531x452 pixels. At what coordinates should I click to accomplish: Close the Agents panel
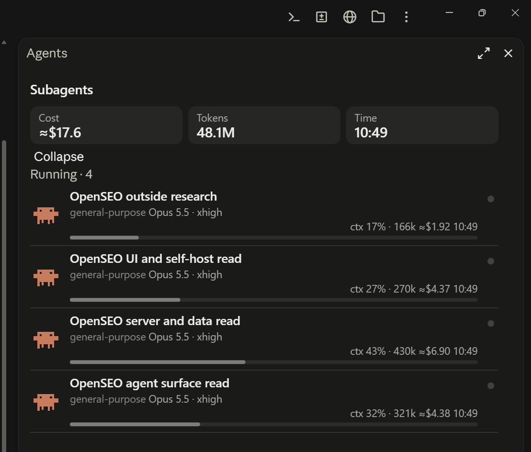tap(508, 53)
